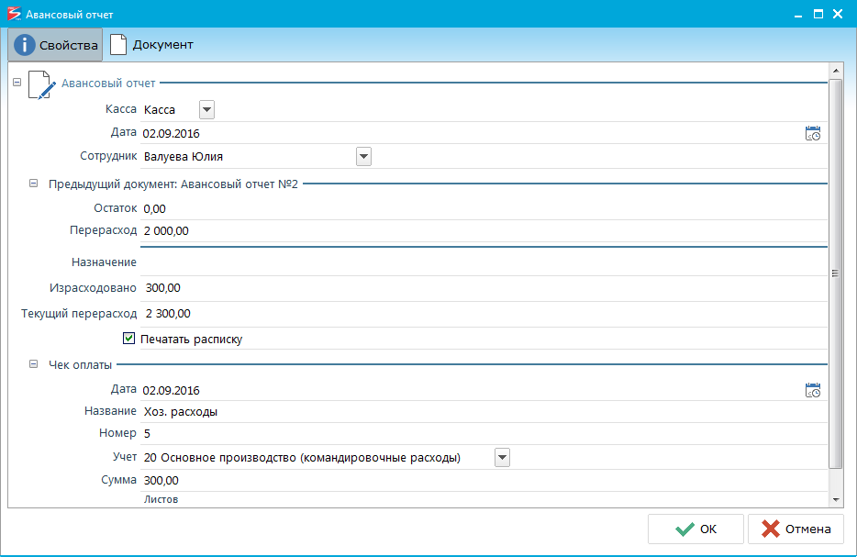
Task: Switch to the Документ tab
Action: pyautogui.click(x=151, y=45)
